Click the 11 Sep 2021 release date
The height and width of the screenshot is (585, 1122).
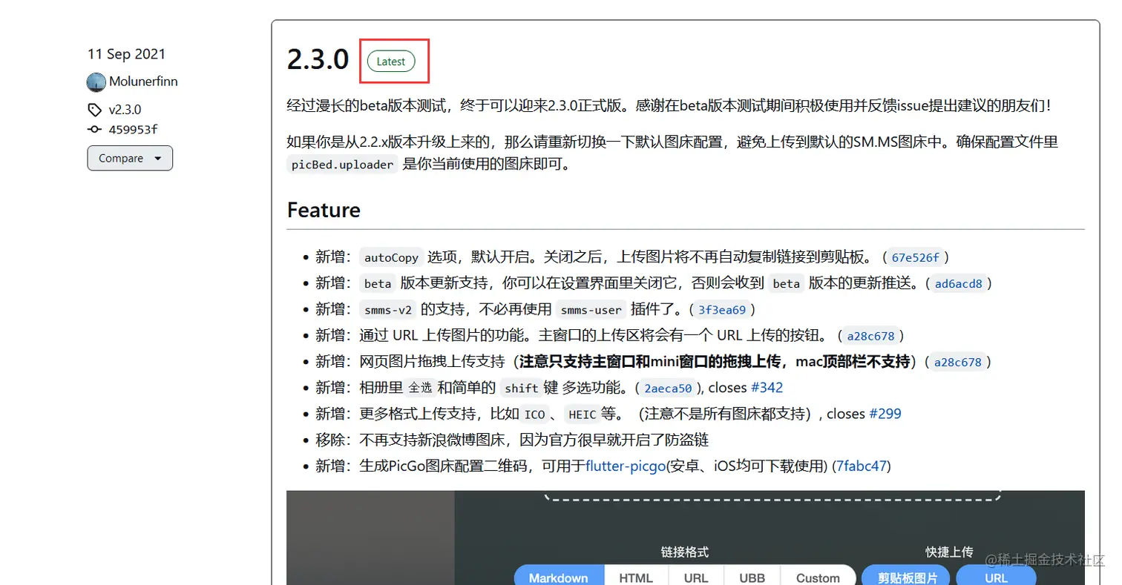(126, 54)
